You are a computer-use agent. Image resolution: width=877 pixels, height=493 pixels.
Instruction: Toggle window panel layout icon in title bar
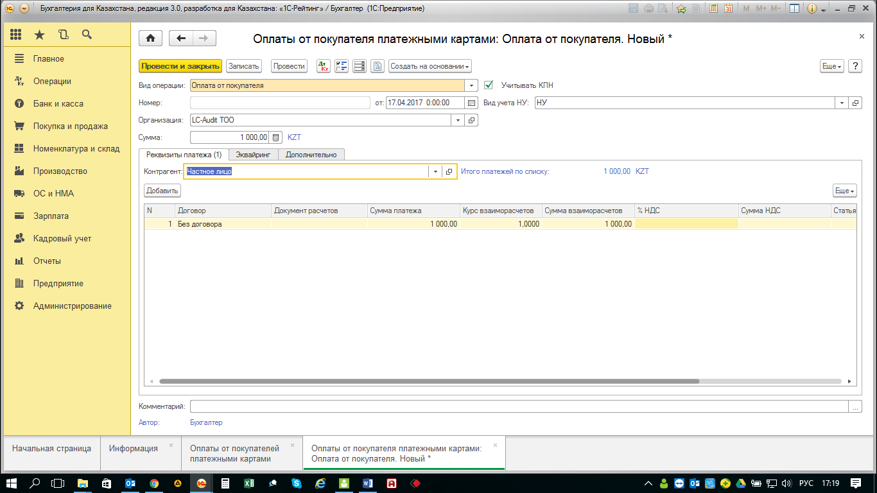[794, 9]
